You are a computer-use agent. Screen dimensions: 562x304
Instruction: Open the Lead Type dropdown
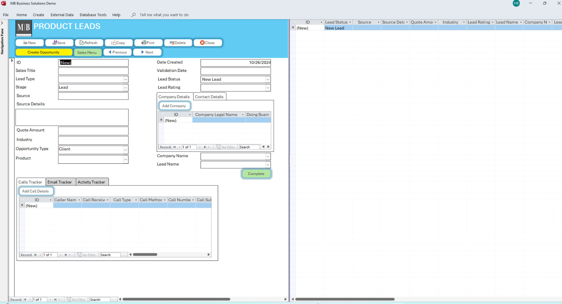pyautogui.click(x=125, y=79)
